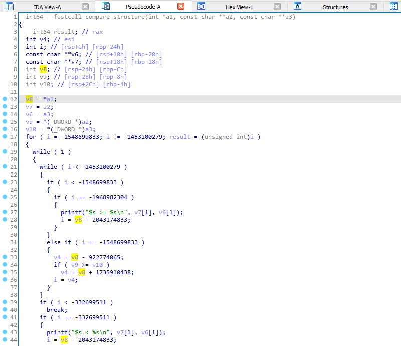Click 'result' in the for loop
The image size is (401, 346).
coord(180,137)
